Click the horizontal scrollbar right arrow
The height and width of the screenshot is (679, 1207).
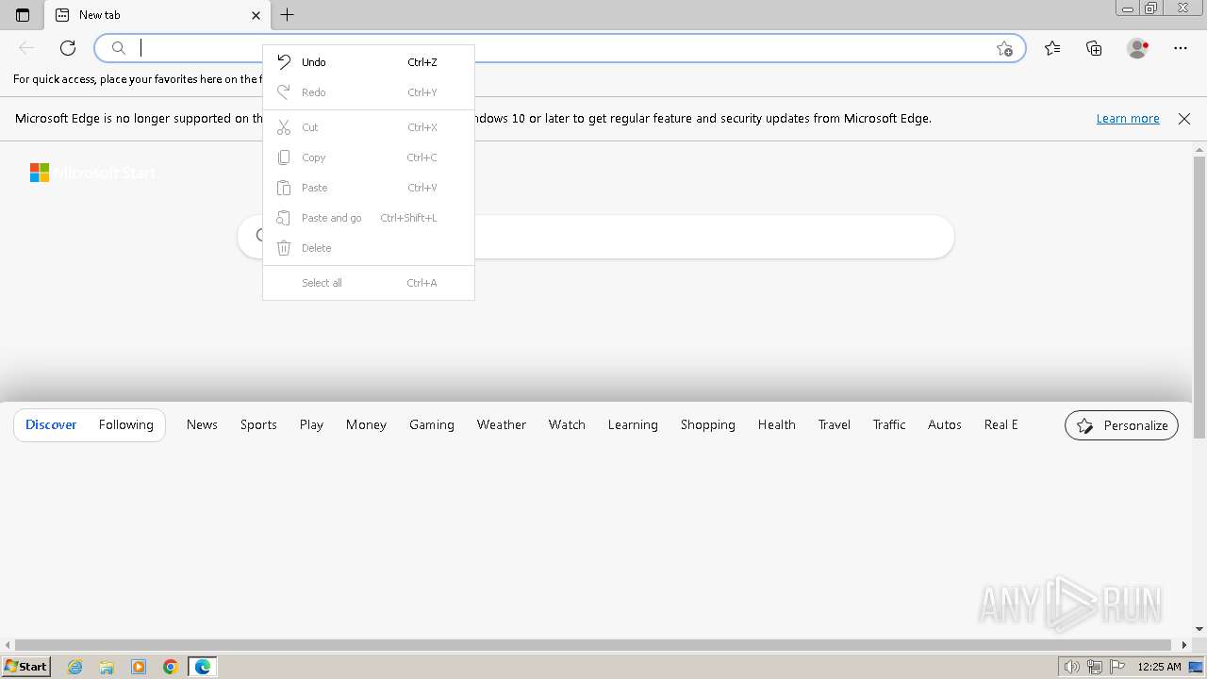tap(1185, 645)
